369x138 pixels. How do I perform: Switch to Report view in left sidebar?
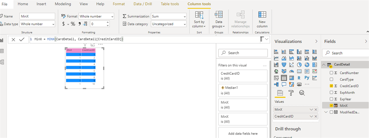2,40
